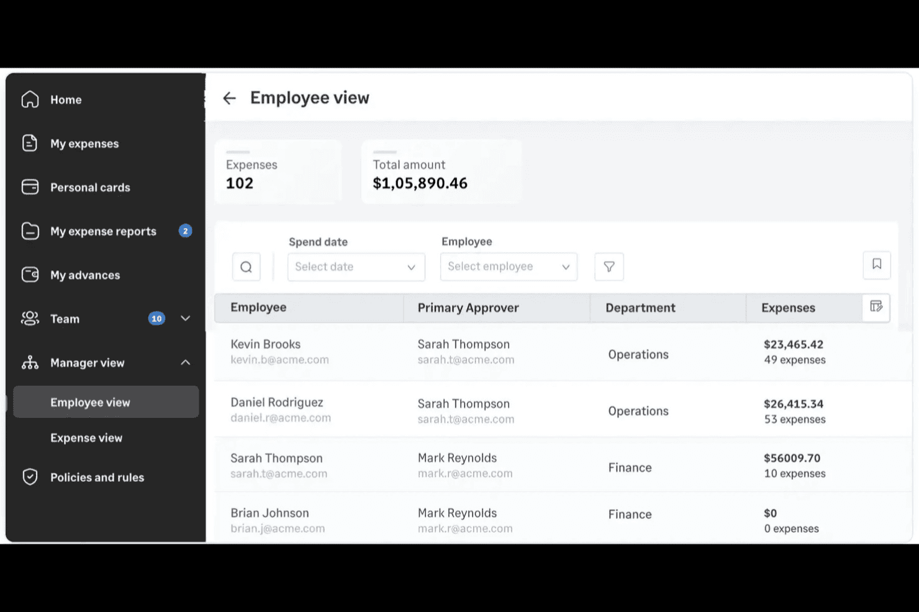This screenshot has width=919, height=612.
Task: Click the Primary Approver column header
Action: [x=468, y=308]
